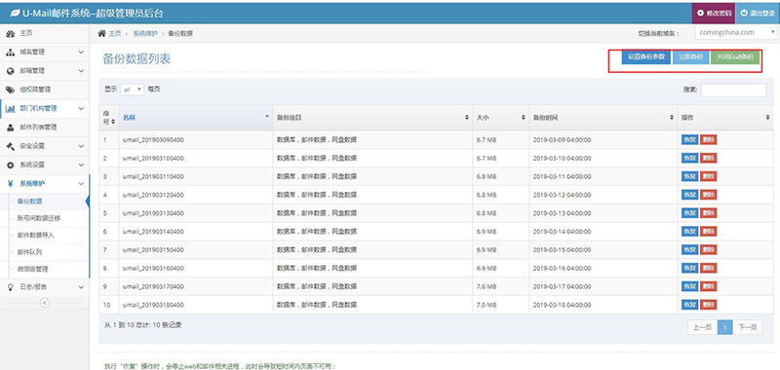Open 邮件队列 in the sidebar submenu
This screenshot has height=370, width=780.
(29, 252)
